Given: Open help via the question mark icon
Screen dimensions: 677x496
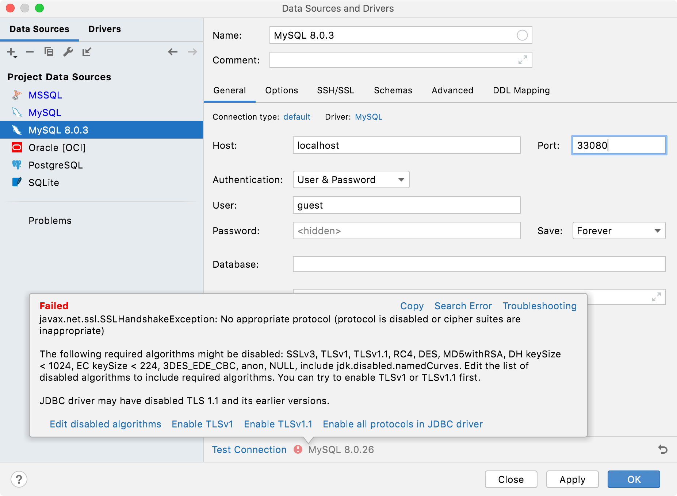Looking at the screenshot, I should 19,479.
